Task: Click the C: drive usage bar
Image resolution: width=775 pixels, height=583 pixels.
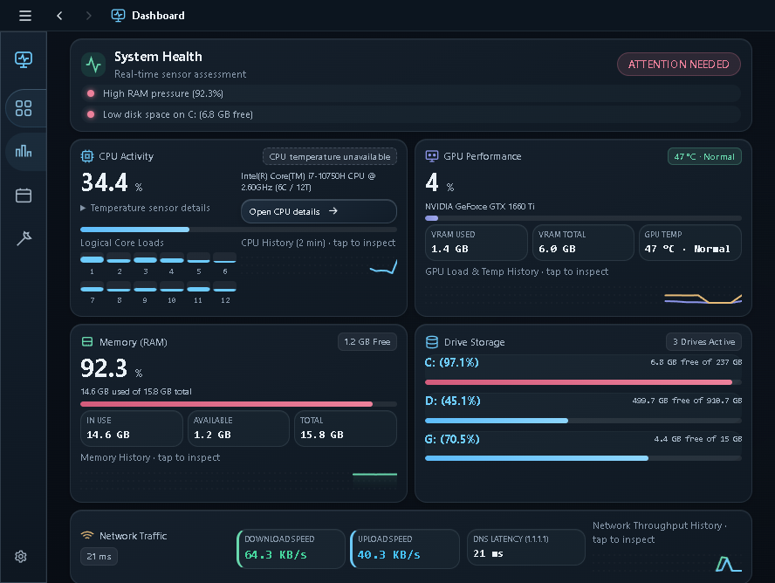Action: pos(583,382)
